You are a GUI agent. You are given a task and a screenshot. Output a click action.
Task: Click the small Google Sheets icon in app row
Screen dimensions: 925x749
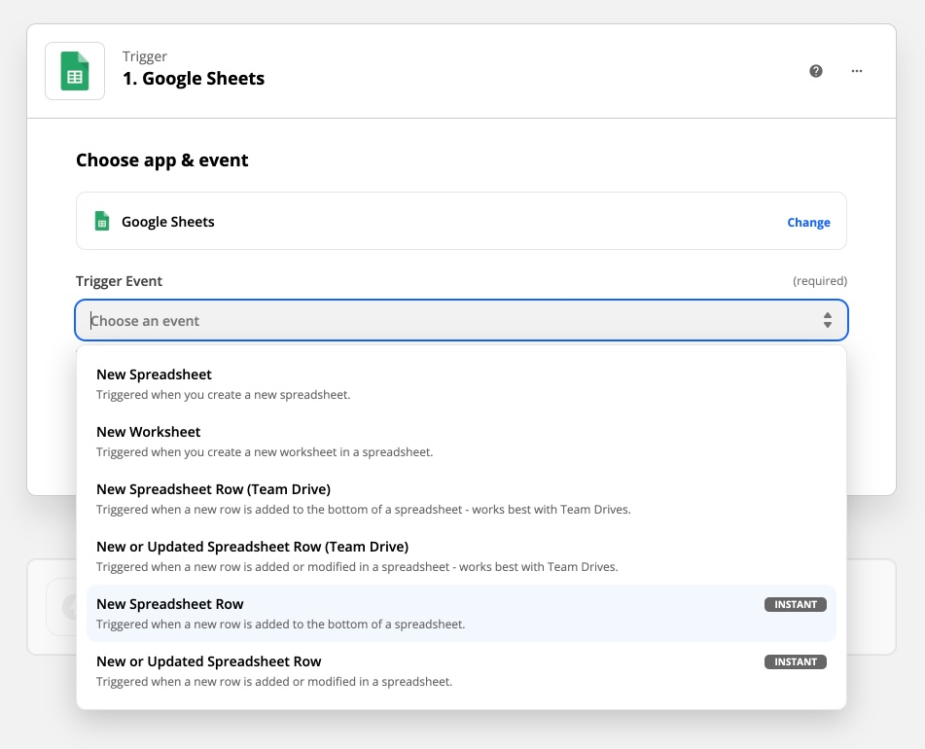(x=102, y=222)
